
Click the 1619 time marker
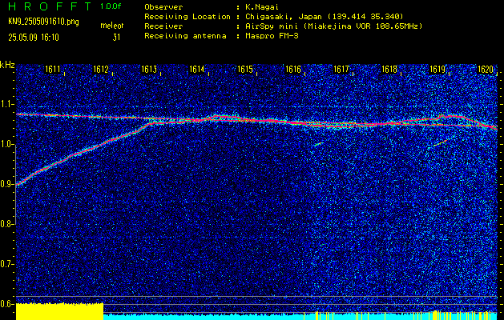coord(437,69)
